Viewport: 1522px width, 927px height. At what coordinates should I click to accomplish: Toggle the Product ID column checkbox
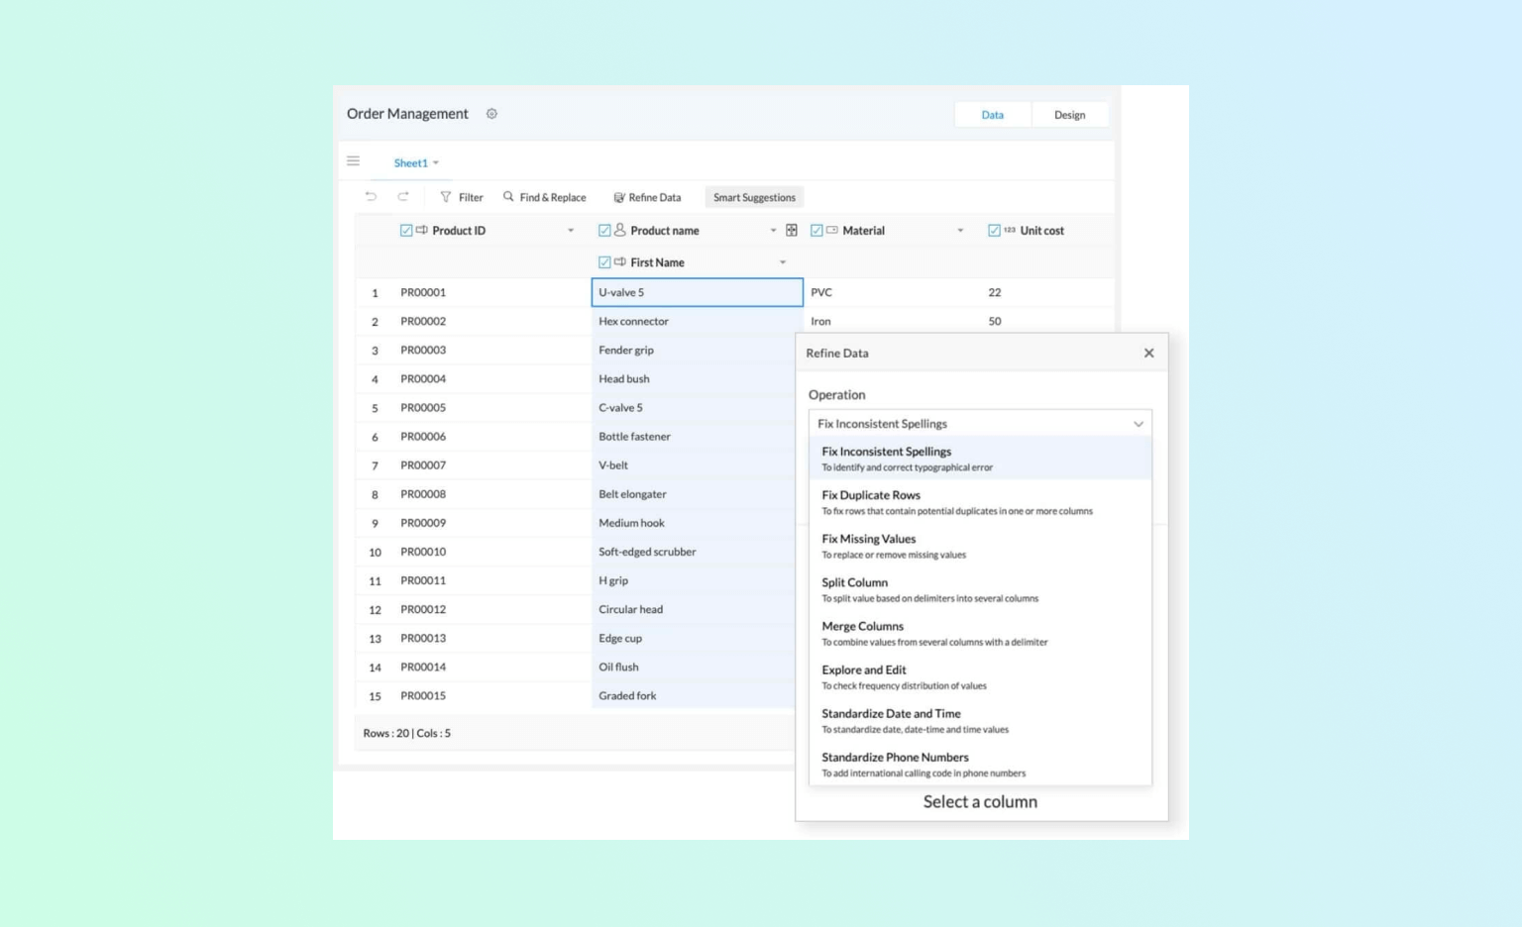406,230
